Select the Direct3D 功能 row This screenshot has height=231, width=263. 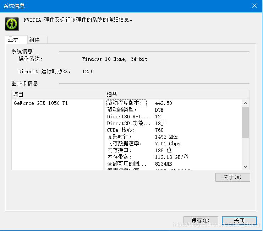click(x=174, y=123)
